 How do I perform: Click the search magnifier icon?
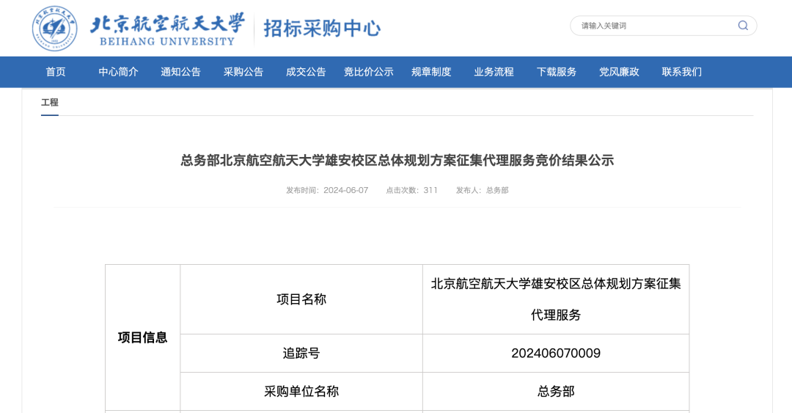pos(743,26)
